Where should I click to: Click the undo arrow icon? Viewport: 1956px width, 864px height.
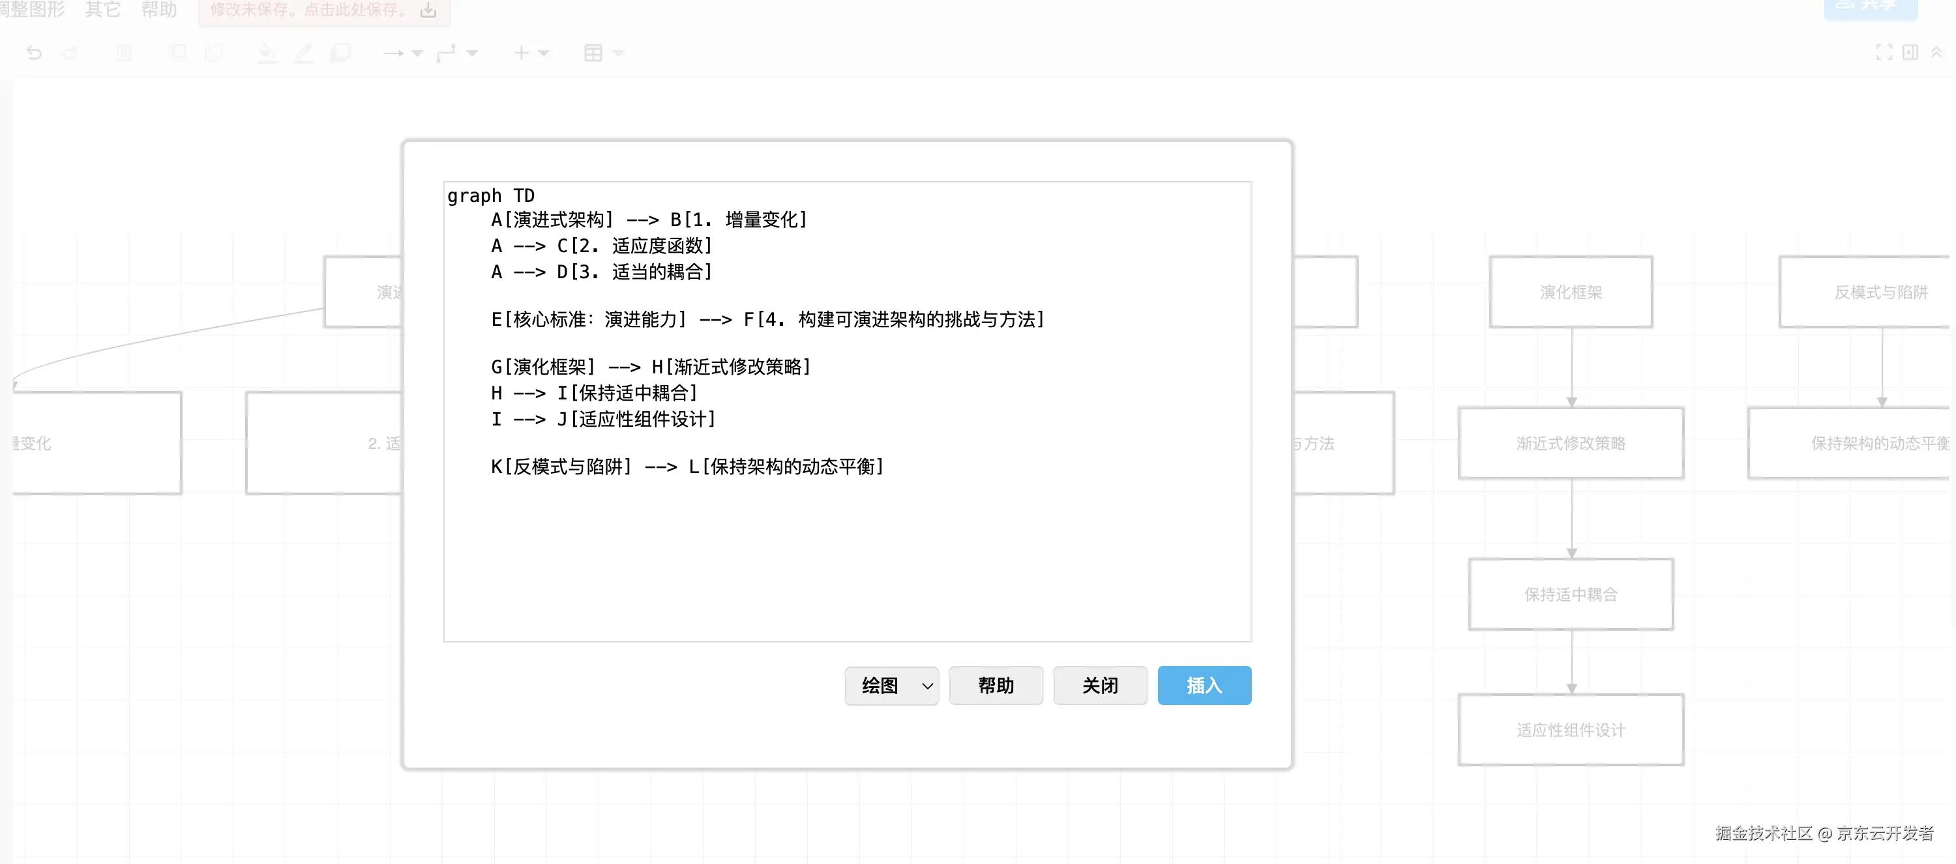coord(33,53)
